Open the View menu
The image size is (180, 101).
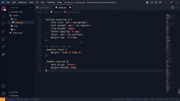pyautogui.click(x=31, y=2)
